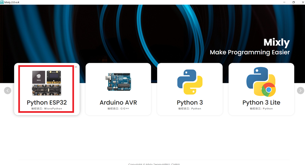Open the Python 3 Lite card title
The width and height of the screenshot is (305, 165).
(261, 103)
